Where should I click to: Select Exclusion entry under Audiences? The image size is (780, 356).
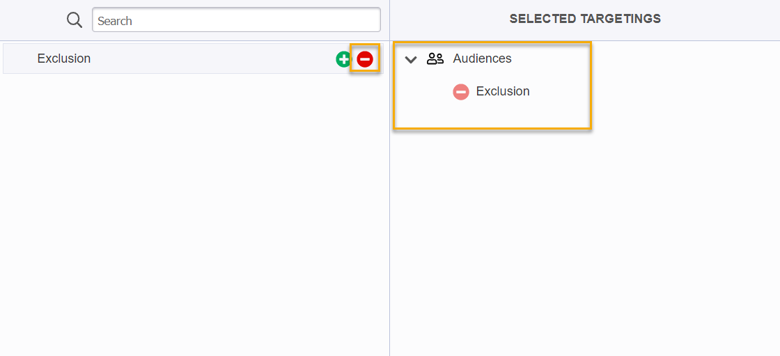pos(503,92)
